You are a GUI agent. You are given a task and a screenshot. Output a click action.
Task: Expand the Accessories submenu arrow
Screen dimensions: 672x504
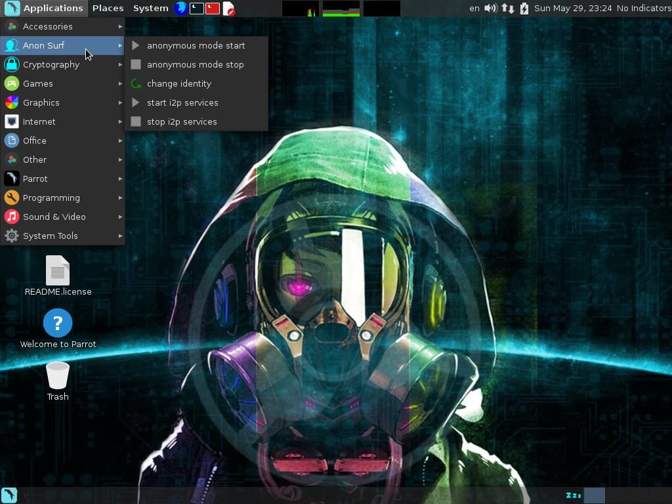click(121, 26)
